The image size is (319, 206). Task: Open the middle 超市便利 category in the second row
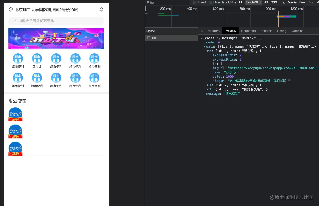click(56, 78)
